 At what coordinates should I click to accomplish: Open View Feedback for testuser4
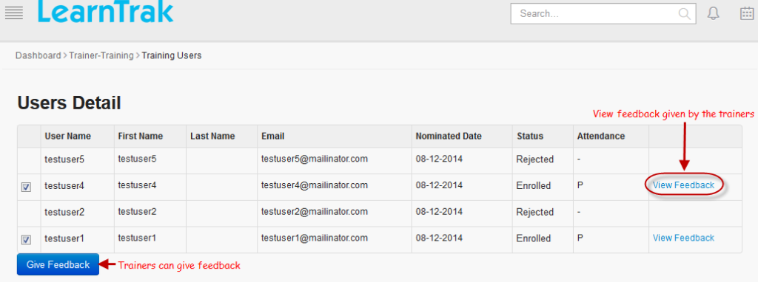[683, 185]
